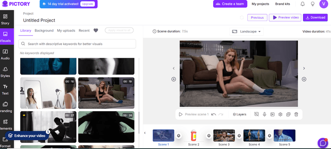Click the Previous button
Viewport: 331px width, 149px height.
(x=257, y=18)
